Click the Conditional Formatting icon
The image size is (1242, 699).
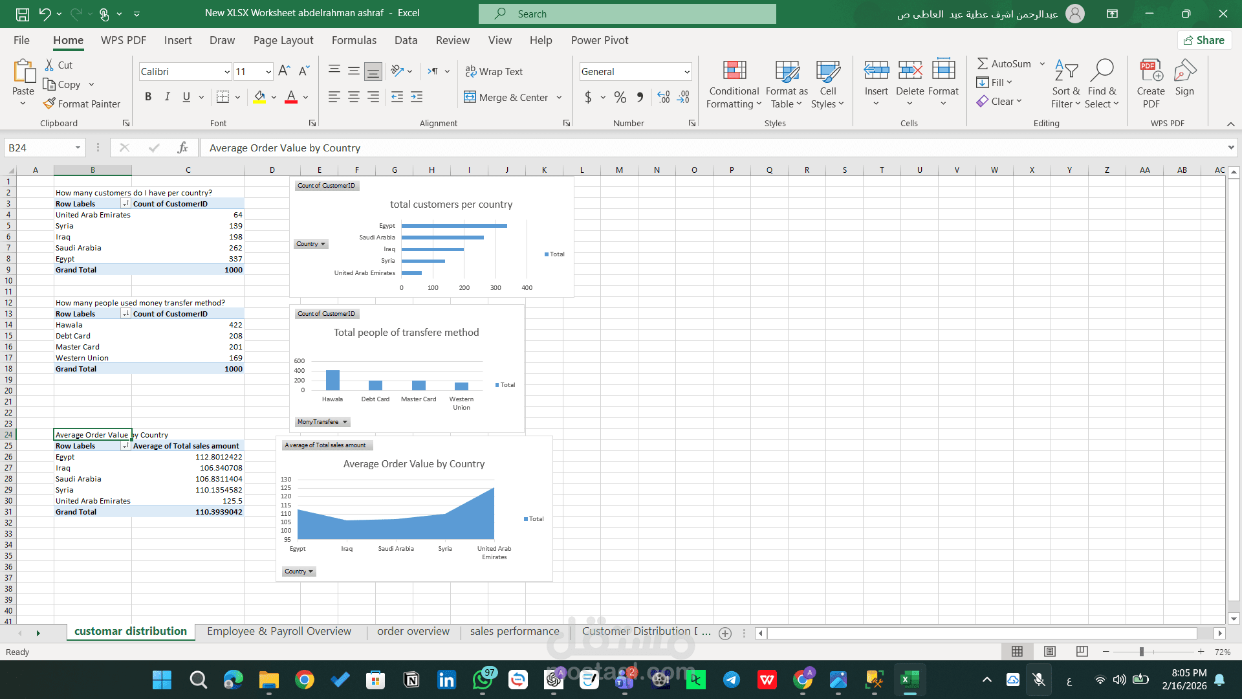[x=734, y=71]
